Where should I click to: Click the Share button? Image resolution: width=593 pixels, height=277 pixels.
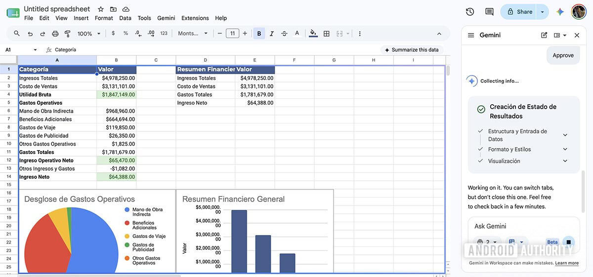coord(519,12)
